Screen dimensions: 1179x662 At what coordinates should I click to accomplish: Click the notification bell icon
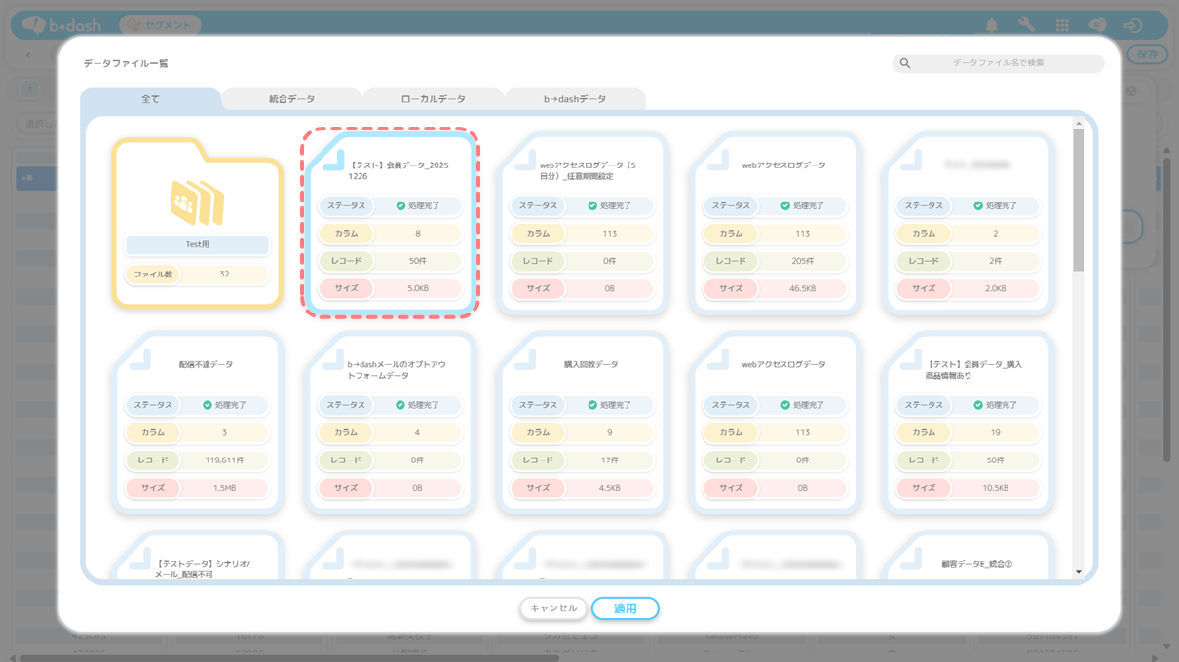click(992, 25)
